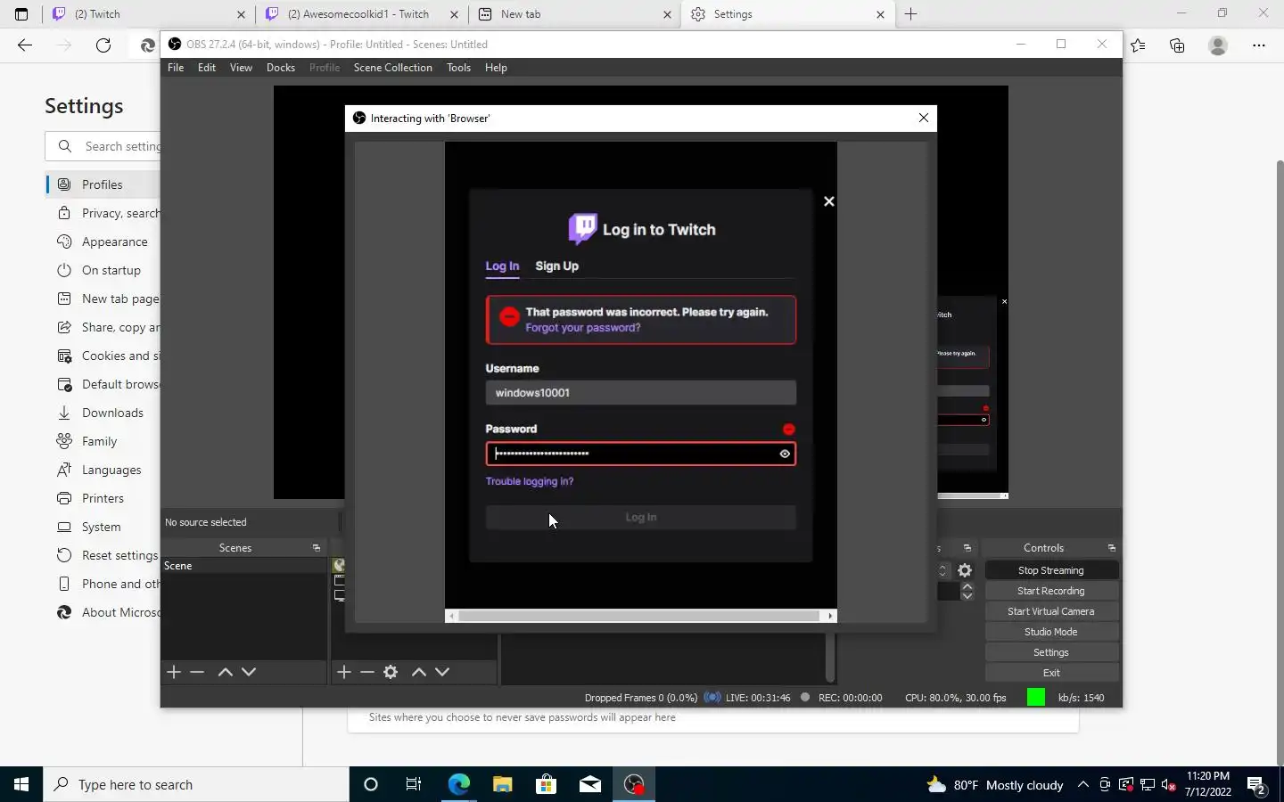This screenshot has width=1284, height=802.
Task: Click Start Recording button
Action: (1051, 591)
